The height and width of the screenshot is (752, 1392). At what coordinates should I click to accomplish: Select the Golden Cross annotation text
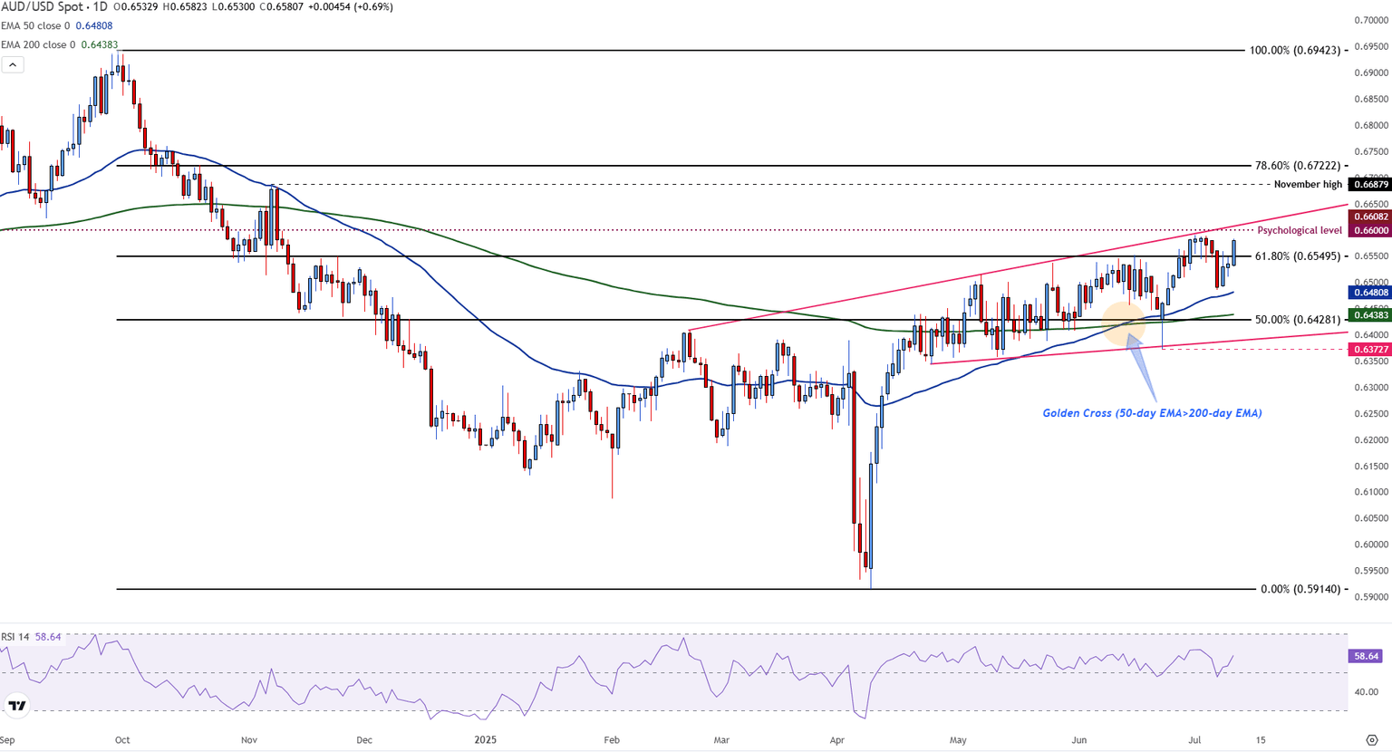tap(1151, 413)
